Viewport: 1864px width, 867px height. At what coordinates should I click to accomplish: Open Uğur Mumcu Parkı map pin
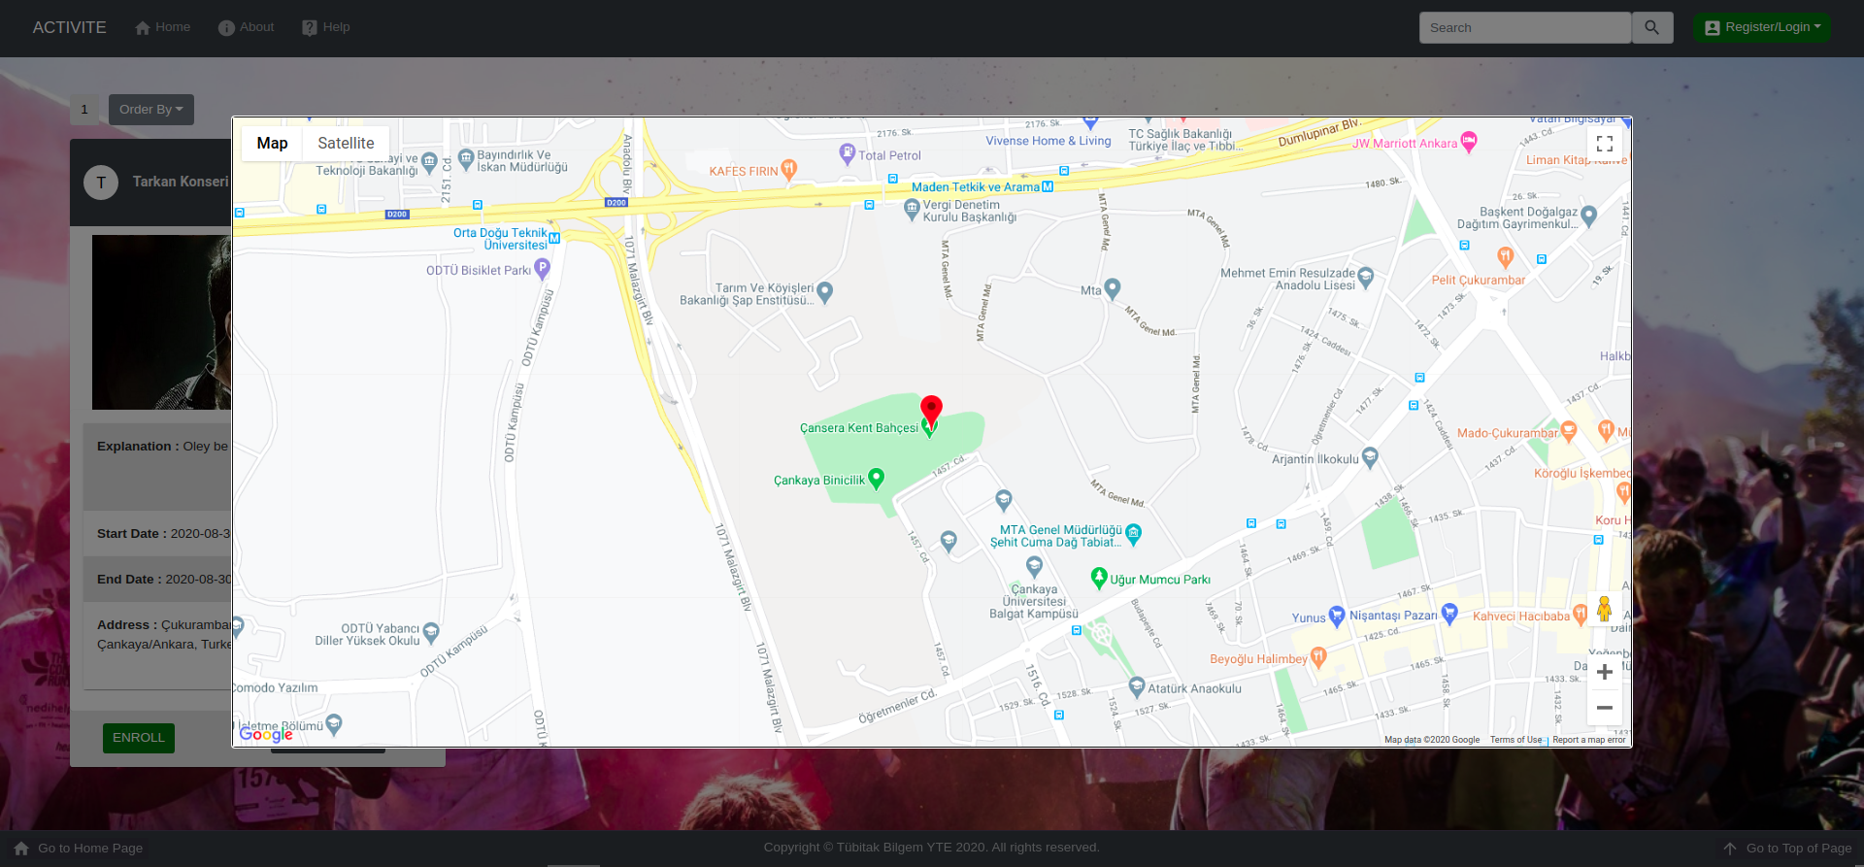[x=1099, y=578]
